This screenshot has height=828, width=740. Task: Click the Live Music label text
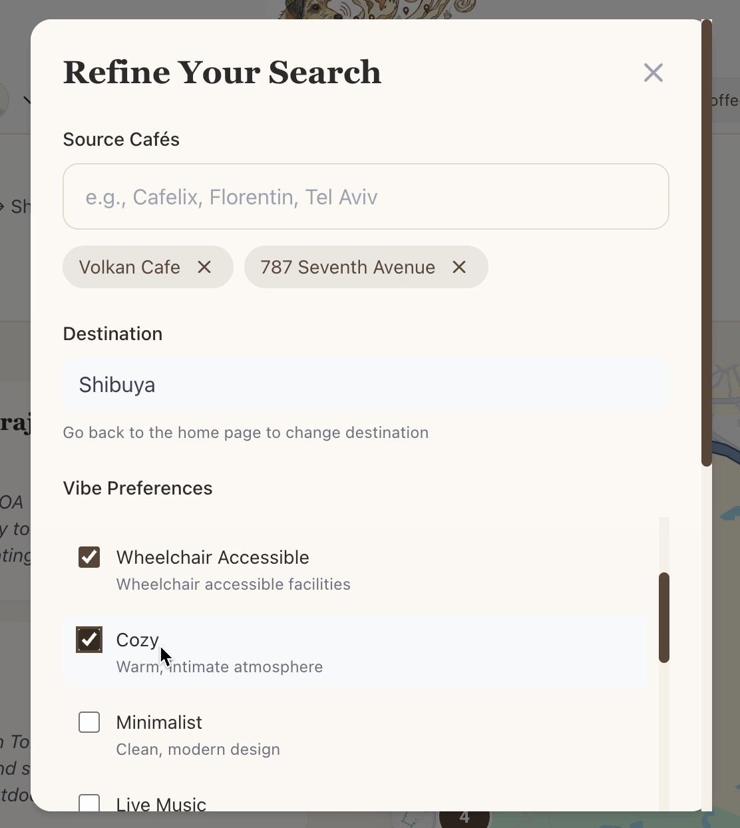(x=161, y=804)
